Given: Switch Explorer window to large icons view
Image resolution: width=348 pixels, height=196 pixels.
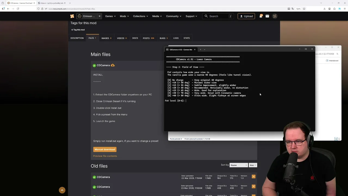Looking at the screenshot, I should tap(339, 139).
